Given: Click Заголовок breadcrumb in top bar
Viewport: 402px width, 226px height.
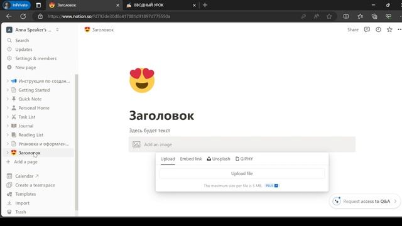Looking at the screenshot, I should pyautogui.click(x=99, y=30).
